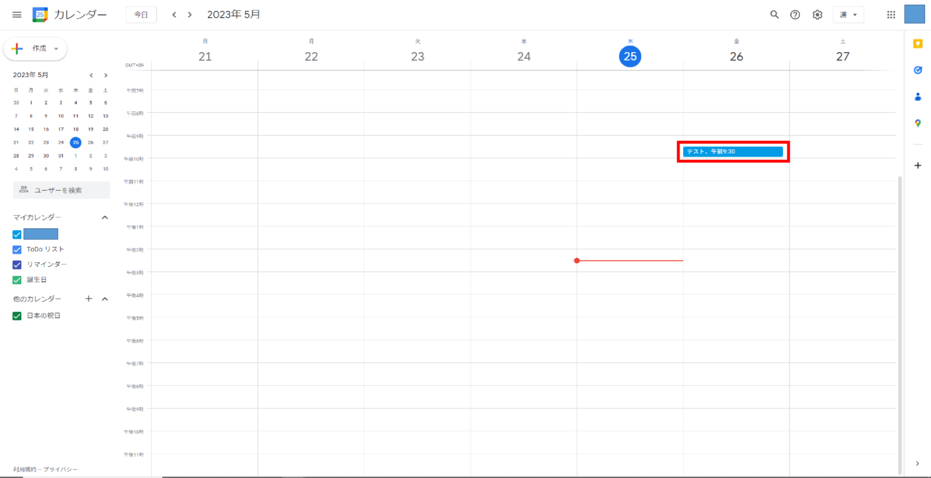Open Google Maps side panel
The image size is (931, 478).
click(x=918, y=123)
